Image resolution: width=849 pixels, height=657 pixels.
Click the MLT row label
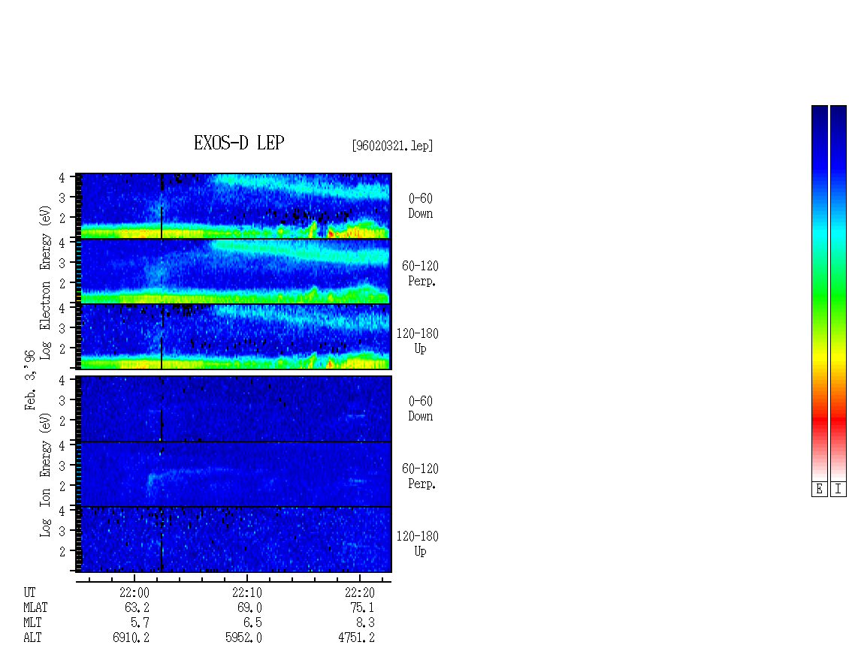(x=32, y=623)
